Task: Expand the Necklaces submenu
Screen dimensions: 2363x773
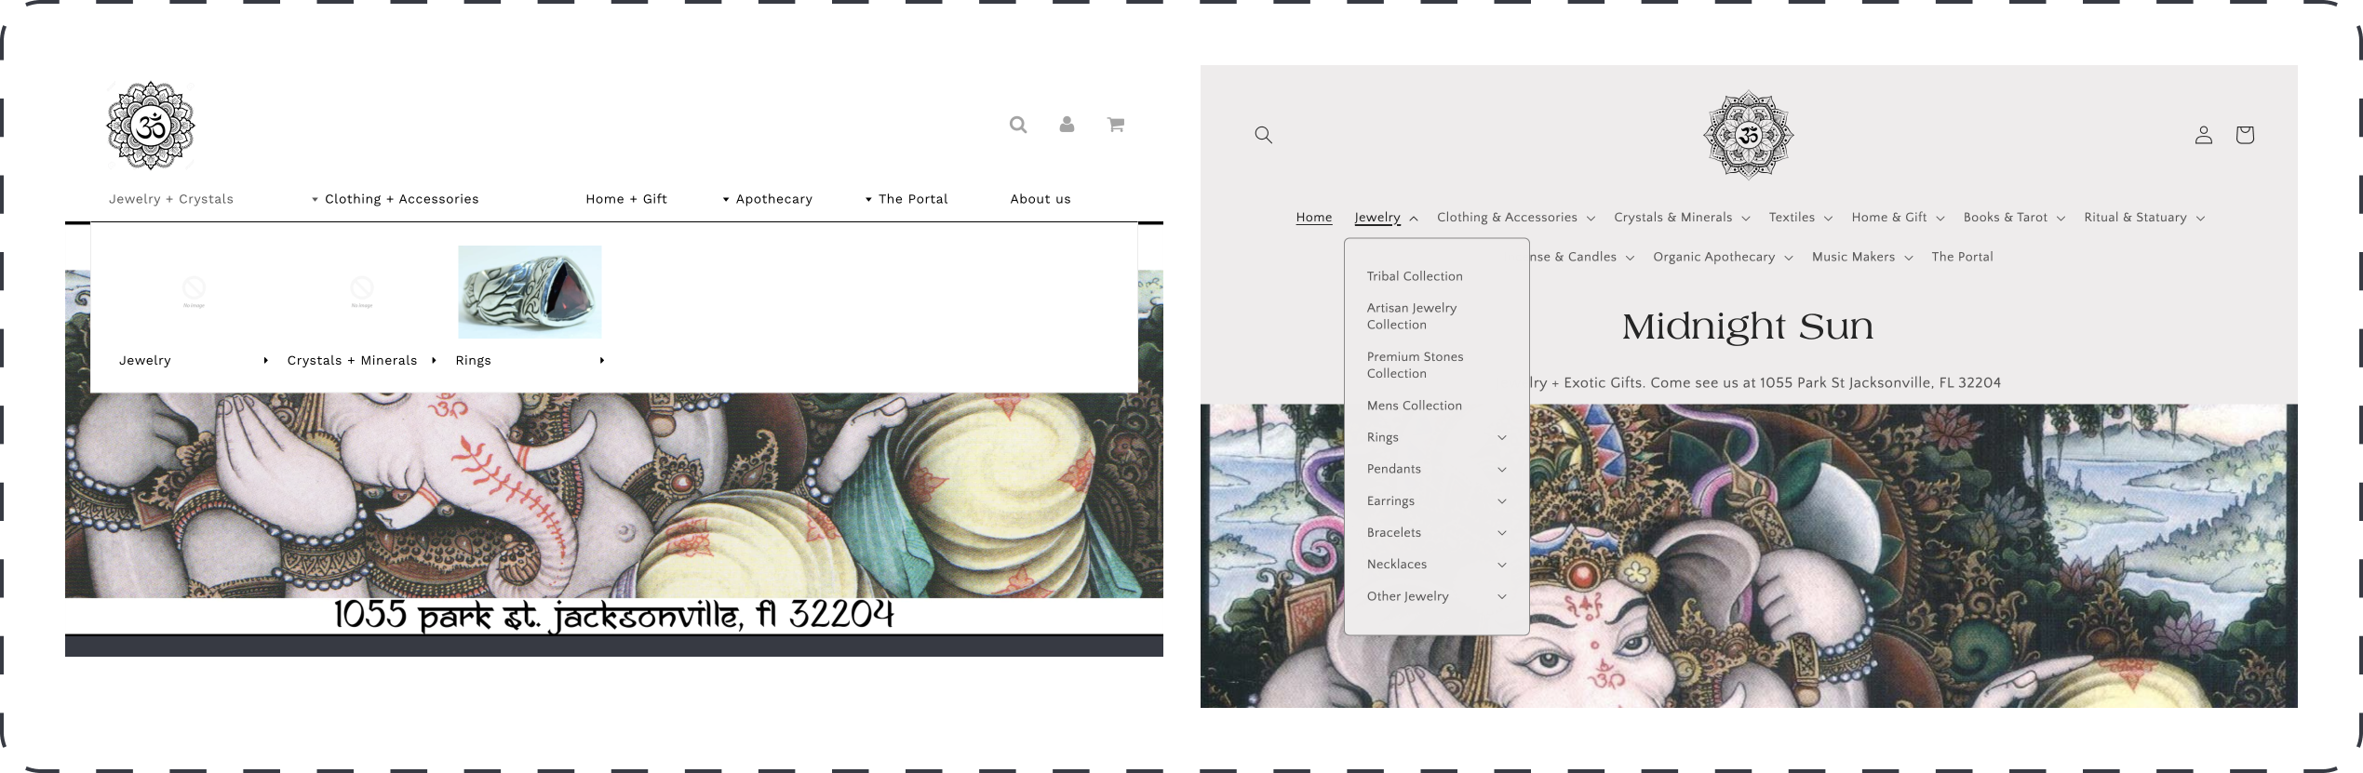Action: click(x=1436, y=564)
